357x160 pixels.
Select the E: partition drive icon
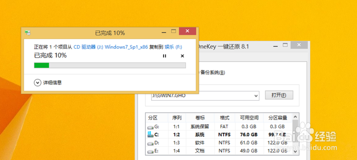click(151, 151)
